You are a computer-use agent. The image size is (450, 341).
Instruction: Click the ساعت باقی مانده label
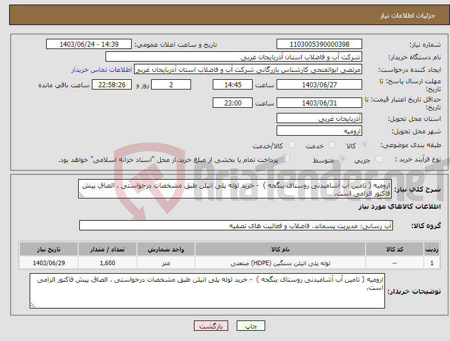[64, 85]
